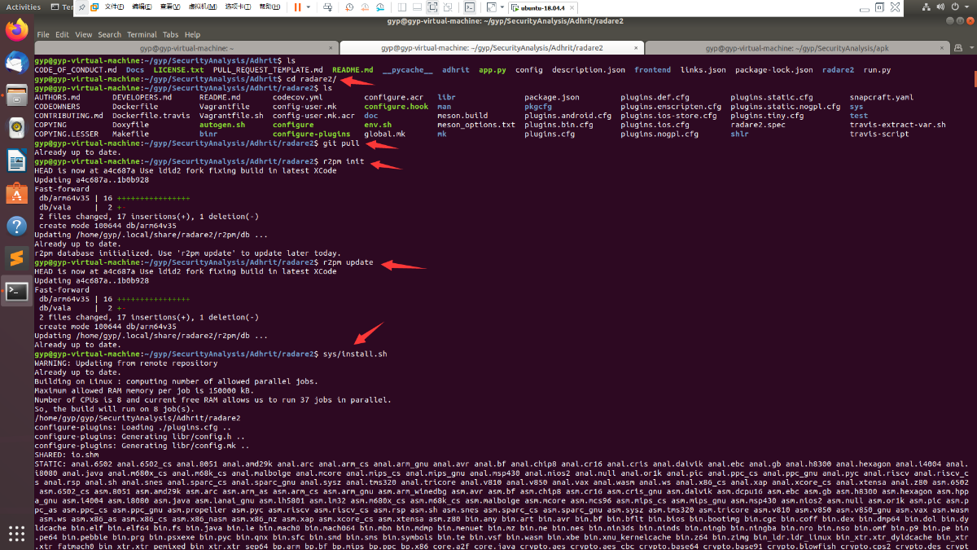Viewport: 977px width, 550px height.
Task: Click the meson_options.txt file name
Action: click(x=476, y=125)
